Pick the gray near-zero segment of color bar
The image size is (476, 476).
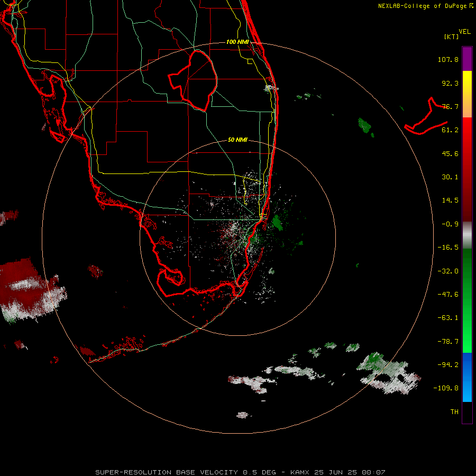[x=467, y=235]
